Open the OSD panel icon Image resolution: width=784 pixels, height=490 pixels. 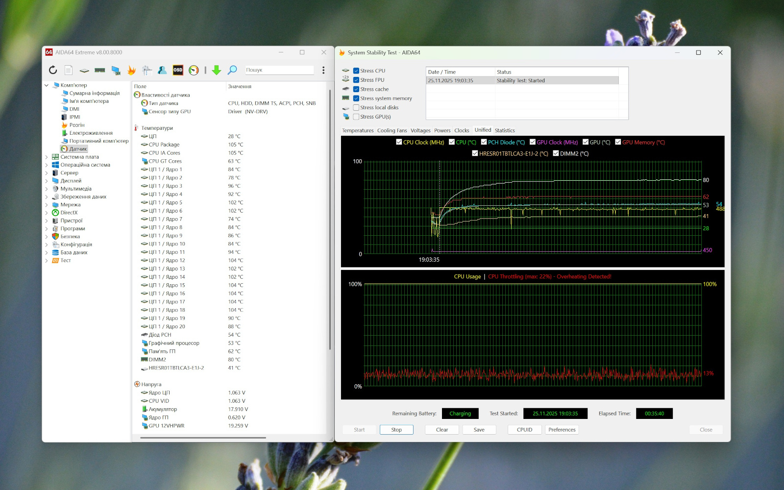178,70
